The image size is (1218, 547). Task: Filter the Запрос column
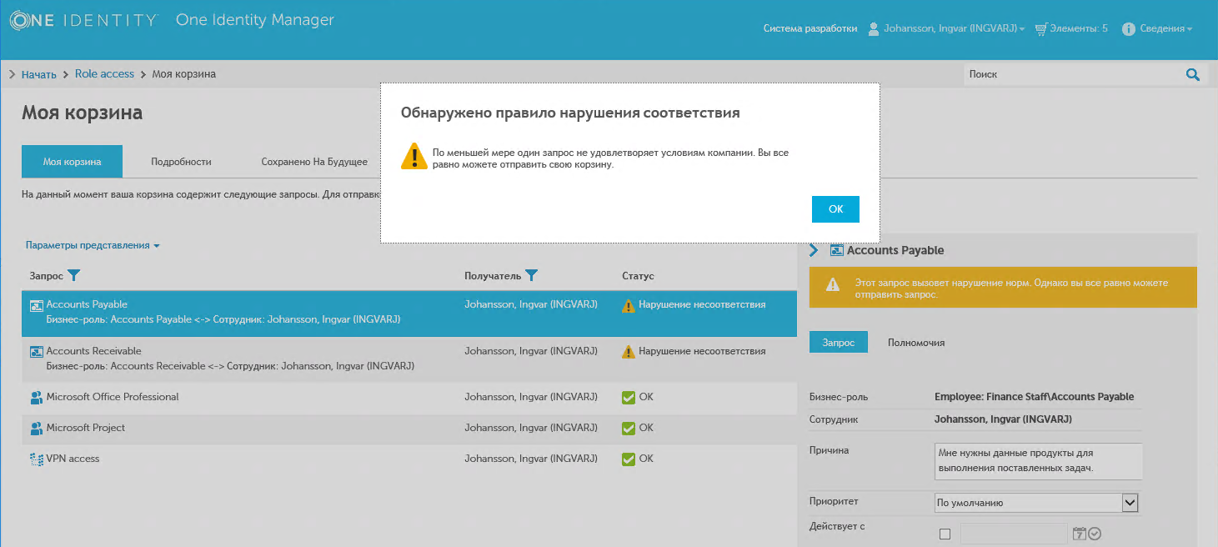73,275
